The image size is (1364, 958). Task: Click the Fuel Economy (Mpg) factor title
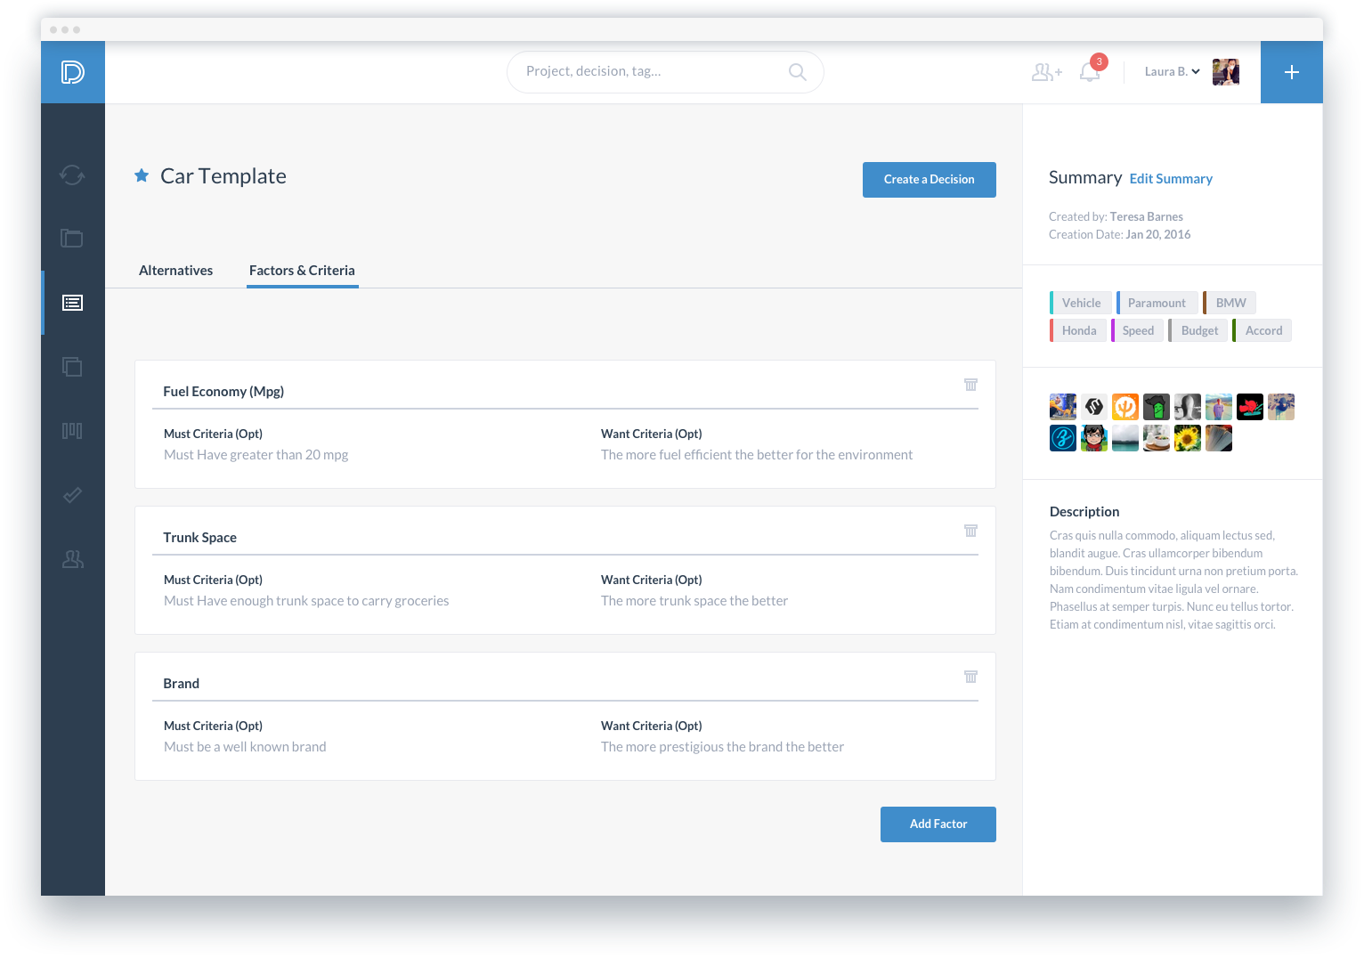click(x=223, y=392)
